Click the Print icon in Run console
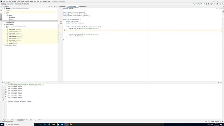This screenshot has height=126, width=224. 6,94
